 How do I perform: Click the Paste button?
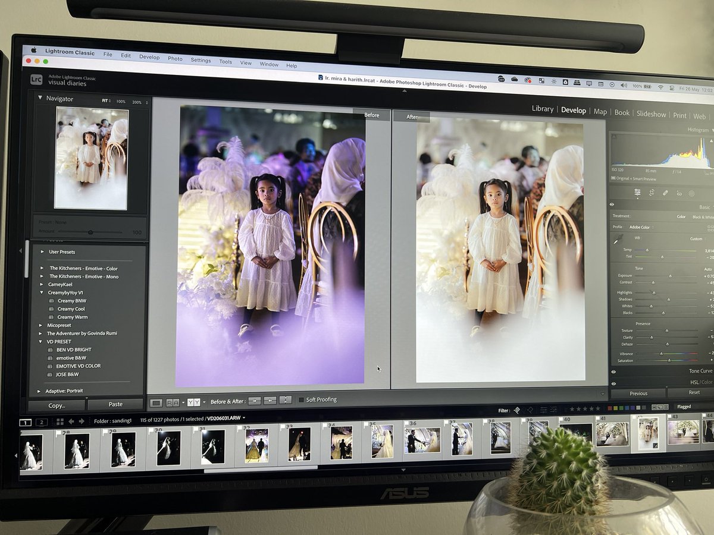coord(115,404)
